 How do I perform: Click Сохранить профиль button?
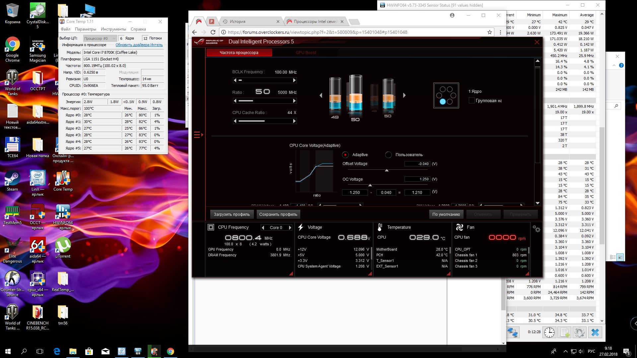pyautogui.click(x=278, y=214)
